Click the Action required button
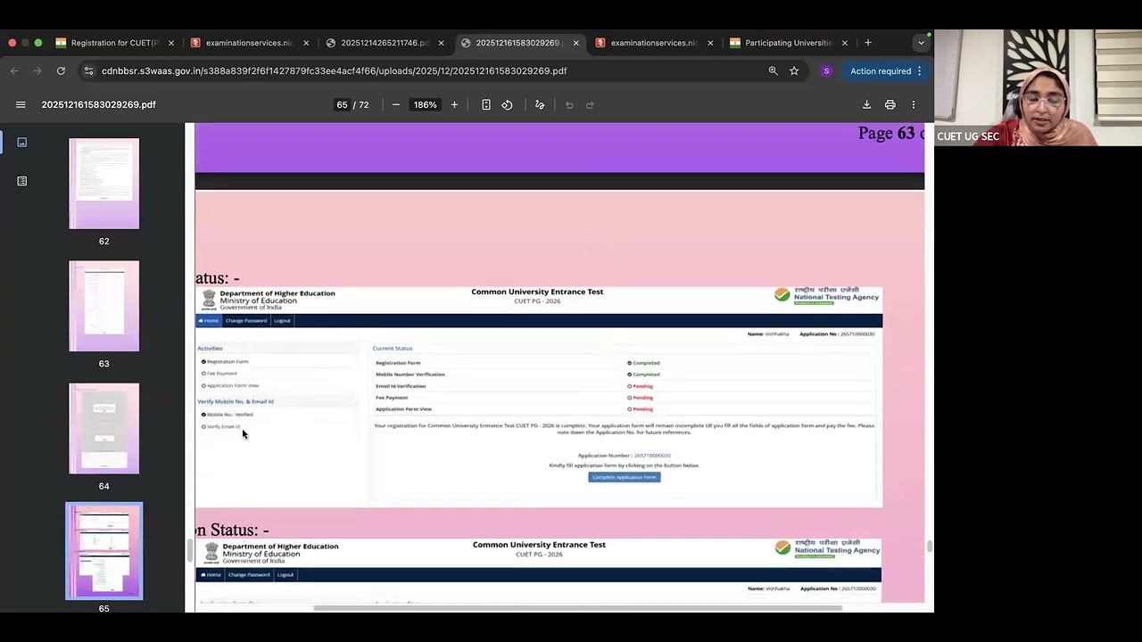 point(886,70)
